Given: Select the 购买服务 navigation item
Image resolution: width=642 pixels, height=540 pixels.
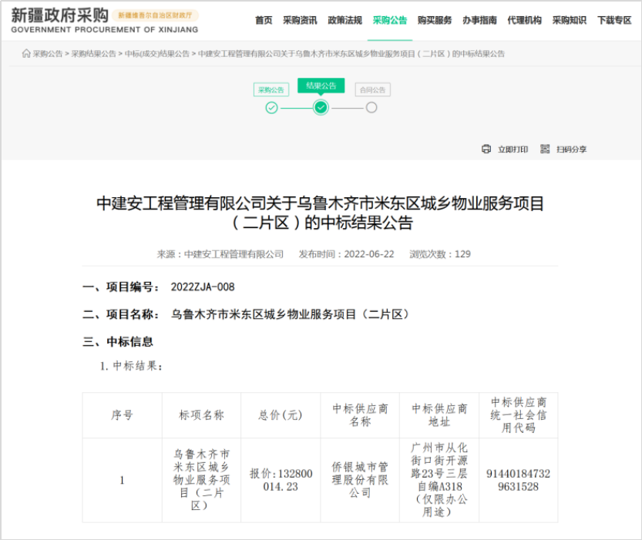Looking at the screenshot, I should click(435, 21).
